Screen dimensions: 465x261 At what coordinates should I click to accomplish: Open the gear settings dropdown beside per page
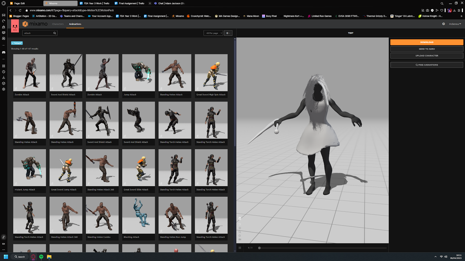click(x=228, y=33)
